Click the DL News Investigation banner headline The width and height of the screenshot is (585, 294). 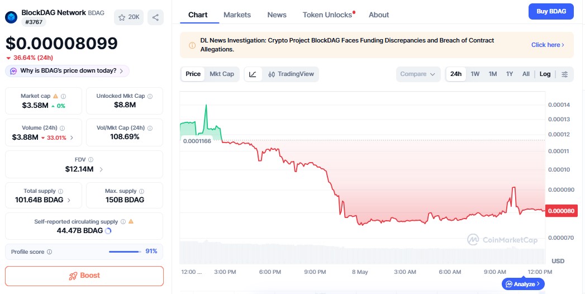347,45
